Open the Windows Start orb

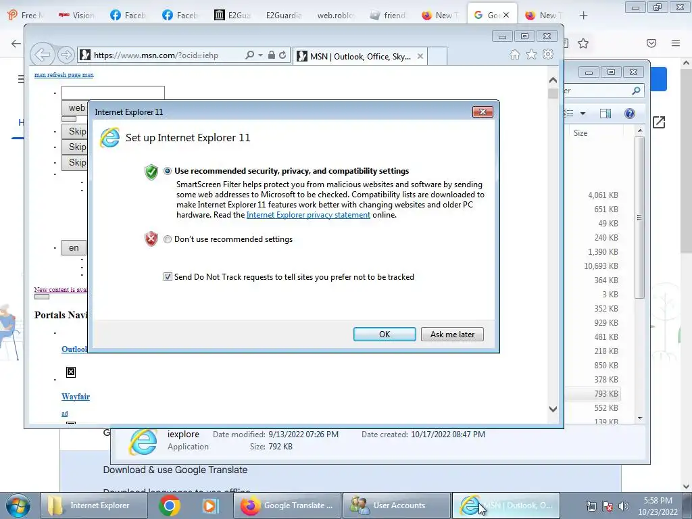coord(18,505)
